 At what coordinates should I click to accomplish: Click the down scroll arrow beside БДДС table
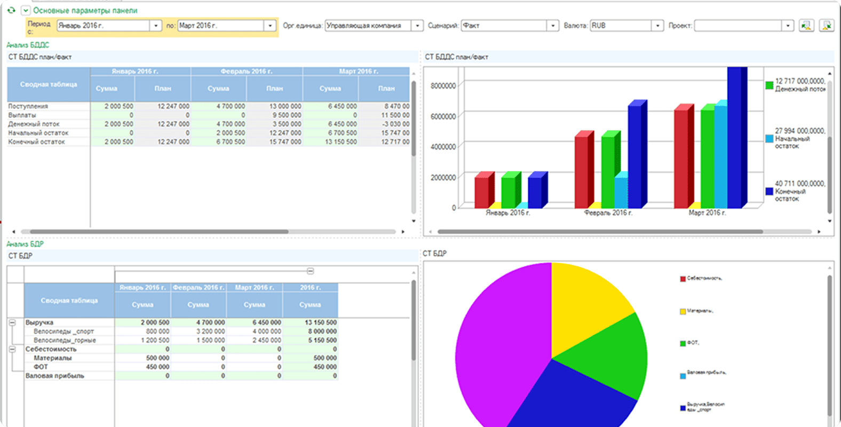[414, 221]
